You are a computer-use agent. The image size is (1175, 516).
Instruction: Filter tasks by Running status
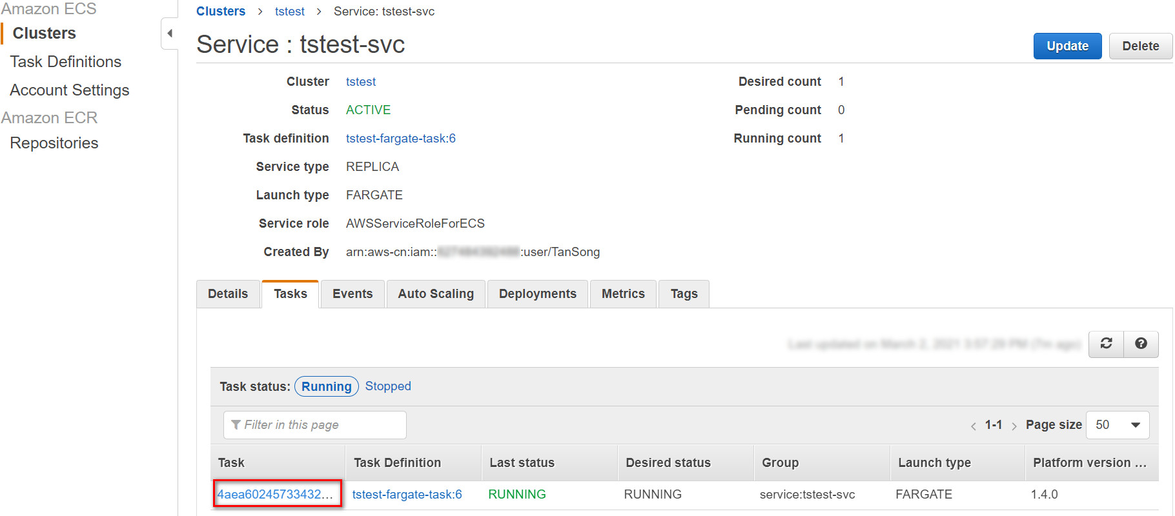(327, 386)
